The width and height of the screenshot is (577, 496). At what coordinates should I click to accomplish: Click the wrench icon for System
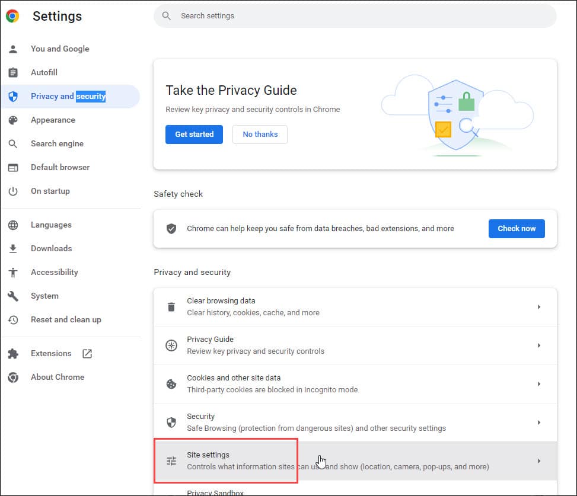tap(13, 296)
